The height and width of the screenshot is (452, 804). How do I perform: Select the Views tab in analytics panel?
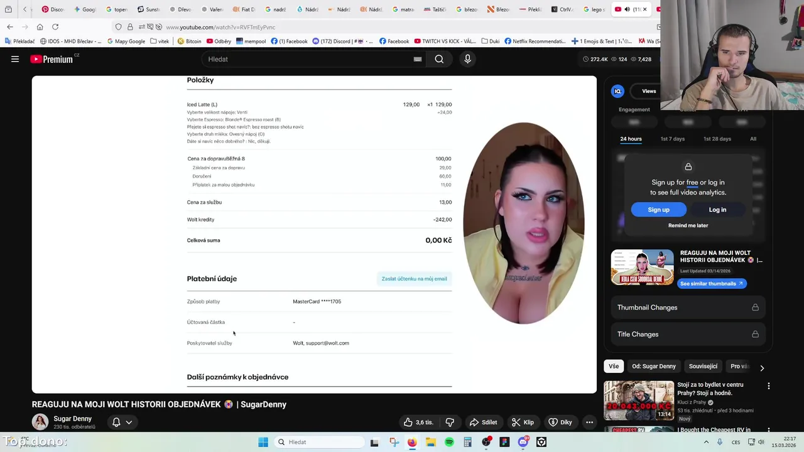[649, 91]
